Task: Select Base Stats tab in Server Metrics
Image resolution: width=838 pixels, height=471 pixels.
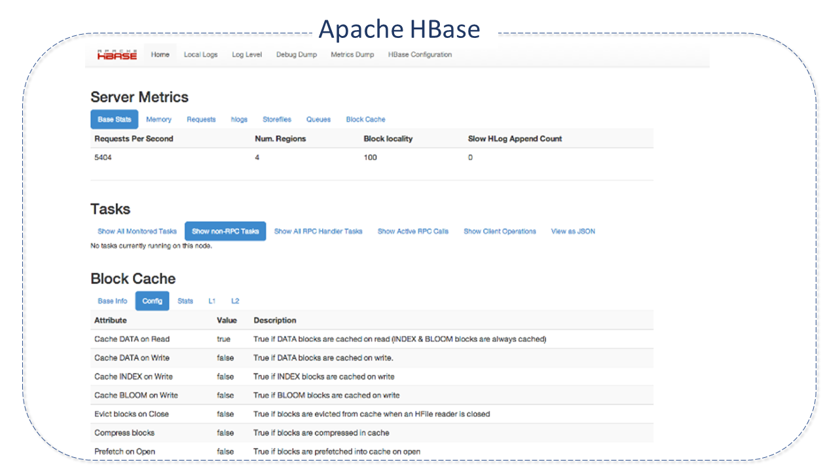Action: (x=115, y=120)
